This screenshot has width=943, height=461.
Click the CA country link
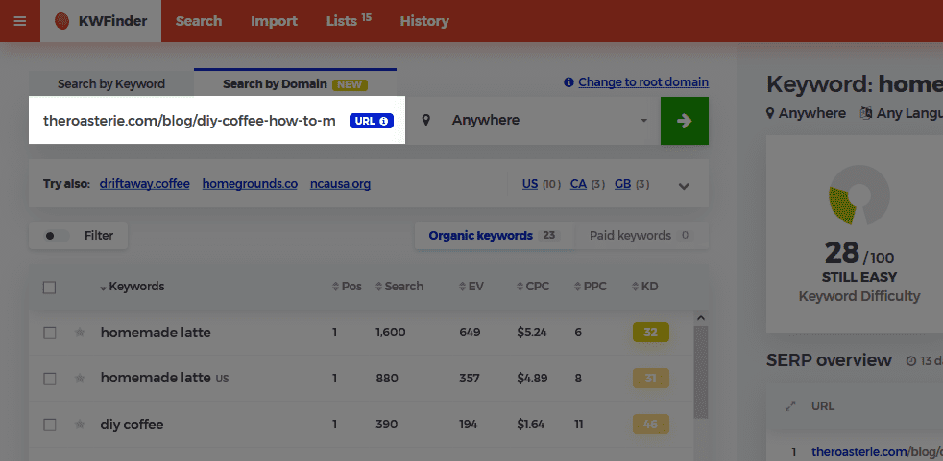[x=578, y=184]
